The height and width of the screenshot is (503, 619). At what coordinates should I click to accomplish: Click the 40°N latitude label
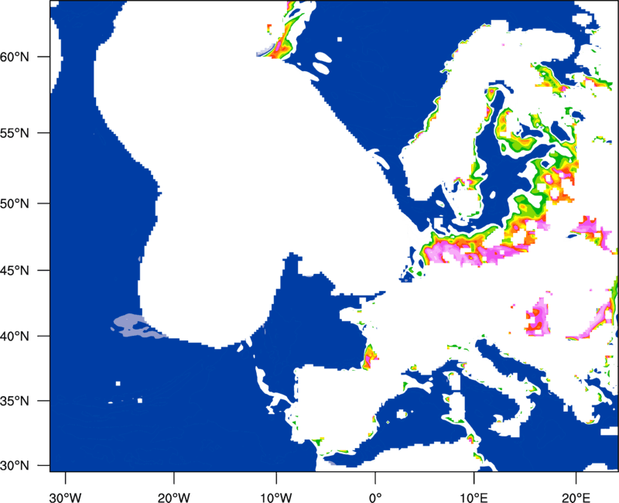15,336
